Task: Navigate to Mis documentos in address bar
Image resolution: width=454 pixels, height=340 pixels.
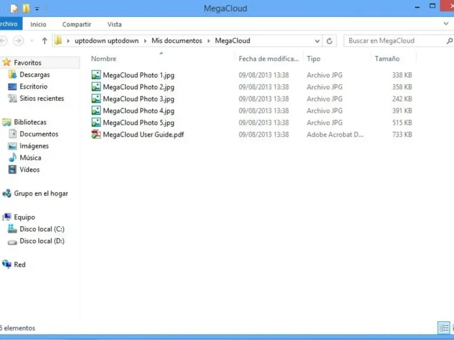Action: 176,41
